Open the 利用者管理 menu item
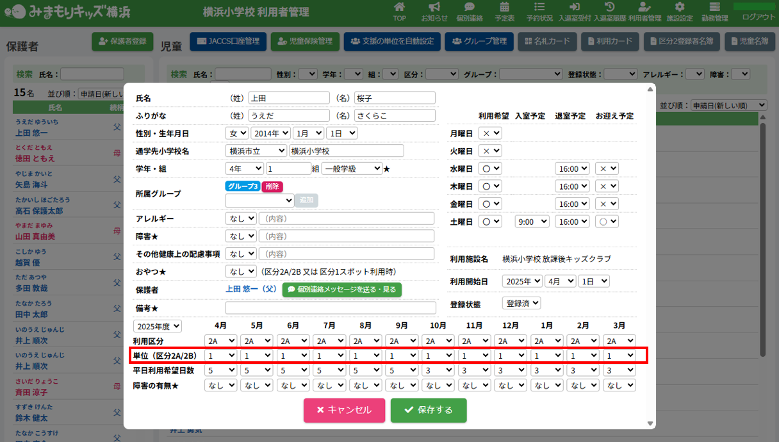The image size is (779, 442). (644, 12)
